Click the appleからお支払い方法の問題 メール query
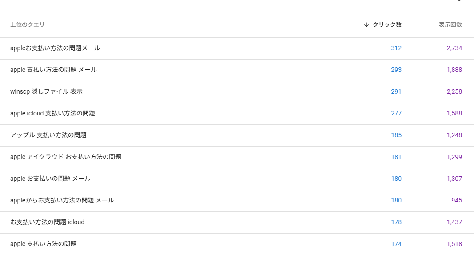474x254 pixels. pyautogui.click(x=62, y=200)
